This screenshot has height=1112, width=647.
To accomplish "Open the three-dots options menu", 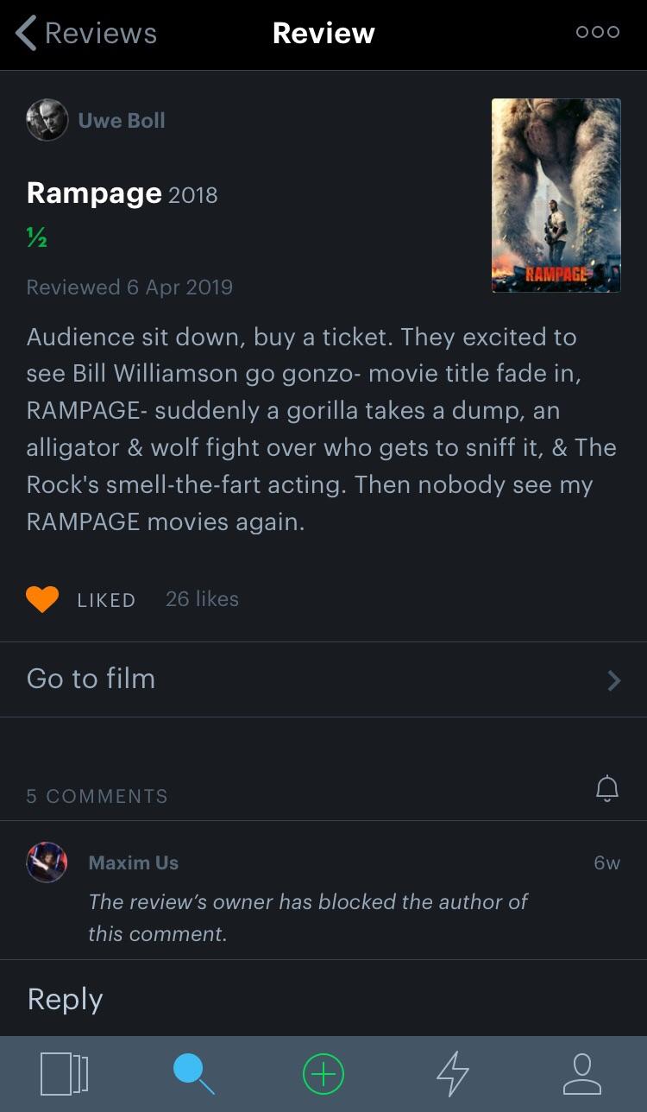I will click(597, 33).
